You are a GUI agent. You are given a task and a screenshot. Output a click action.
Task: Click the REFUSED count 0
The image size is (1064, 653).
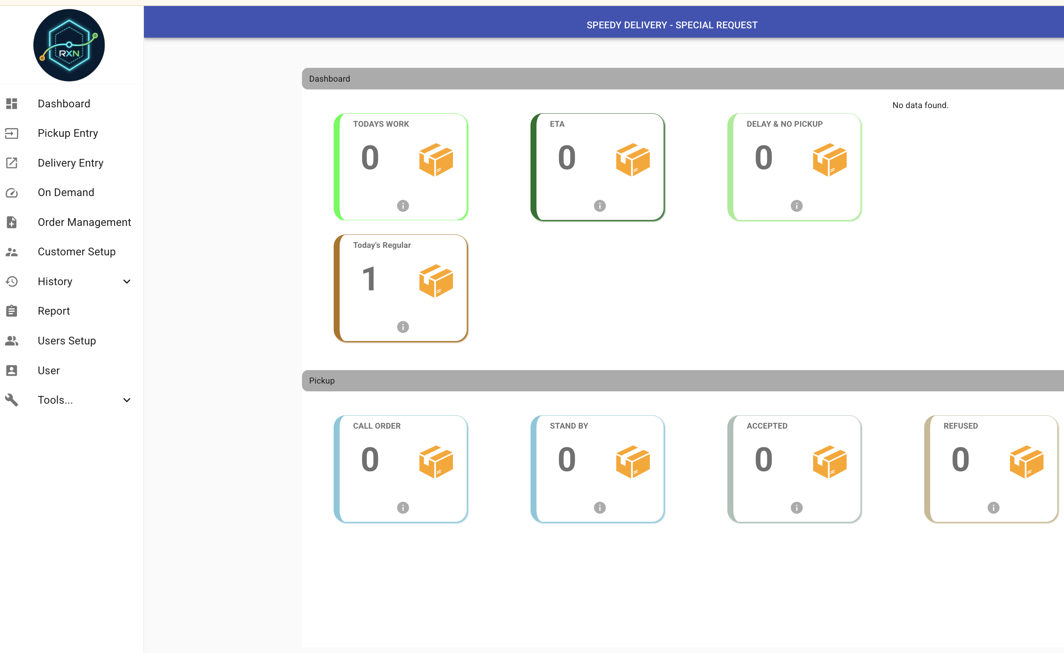coord(960,460)
